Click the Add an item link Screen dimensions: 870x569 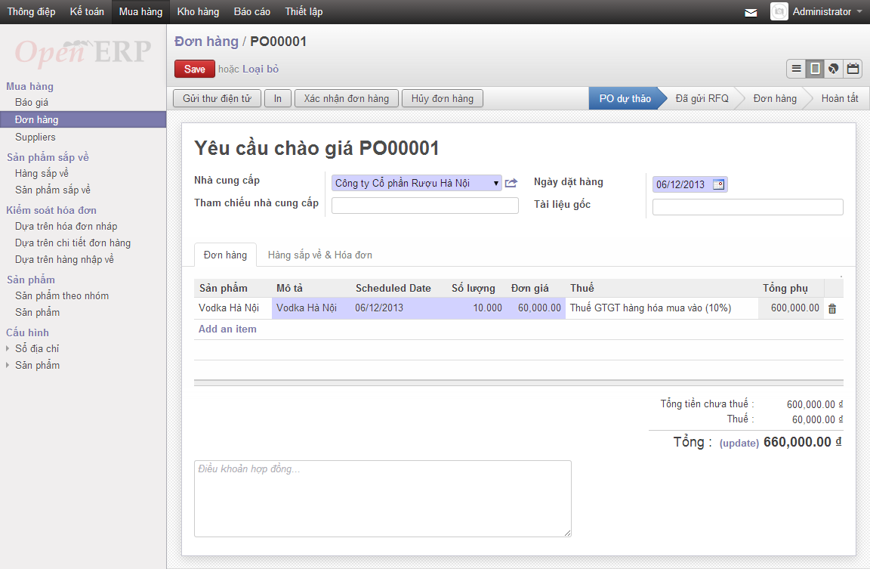[x=227, y=329]
